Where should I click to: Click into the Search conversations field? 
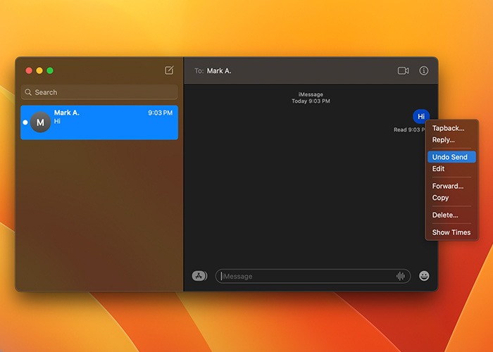coord(99,92)
